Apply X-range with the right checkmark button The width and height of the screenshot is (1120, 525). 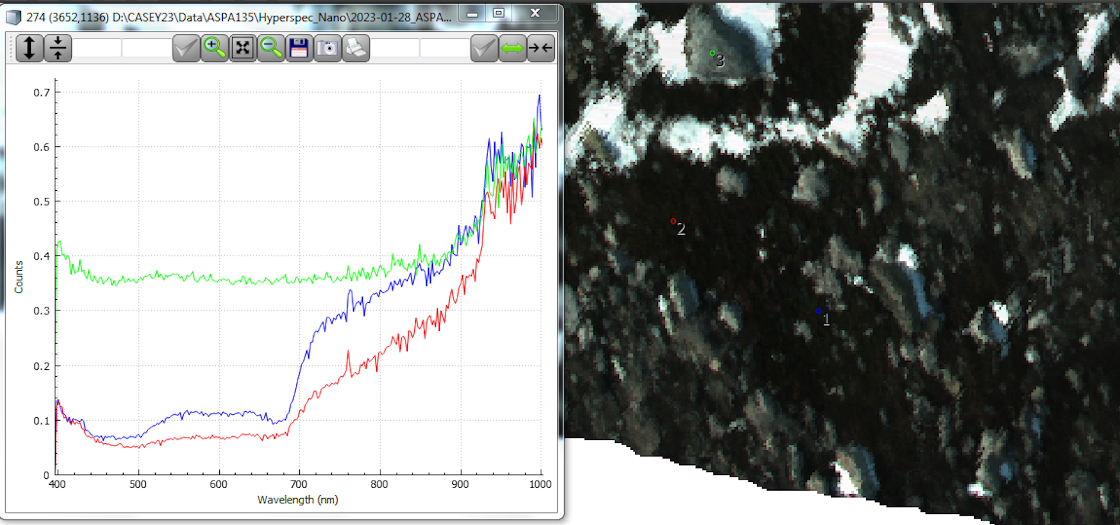point(484,48)
